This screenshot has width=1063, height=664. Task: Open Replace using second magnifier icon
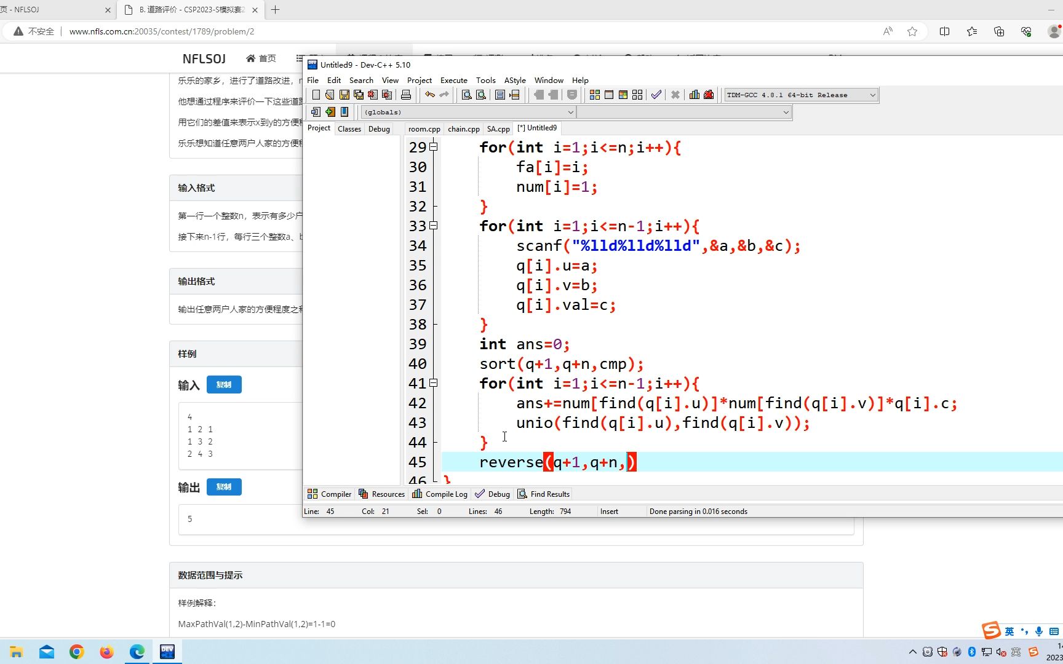(x=481, y=95)
